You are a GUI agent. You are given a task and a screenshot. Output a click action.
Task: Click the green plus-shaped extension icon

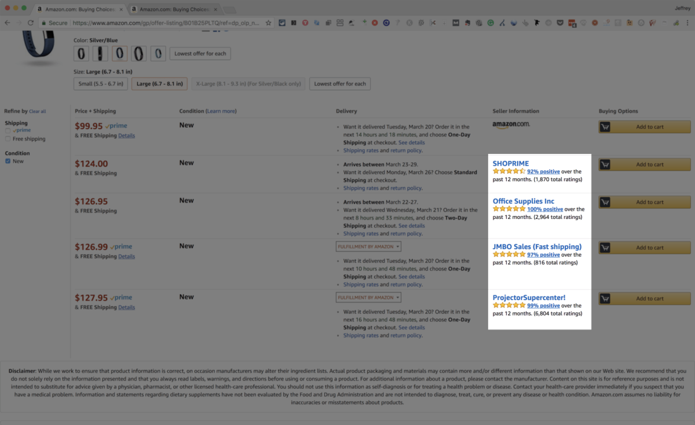pyautogui.click(x=364, y=22)
